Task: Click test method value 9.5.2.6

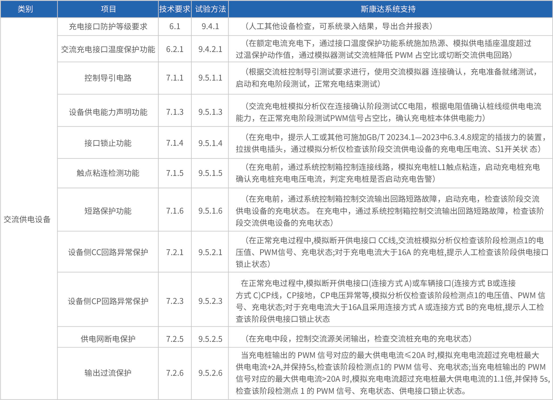Action: (x=210, y=373)
